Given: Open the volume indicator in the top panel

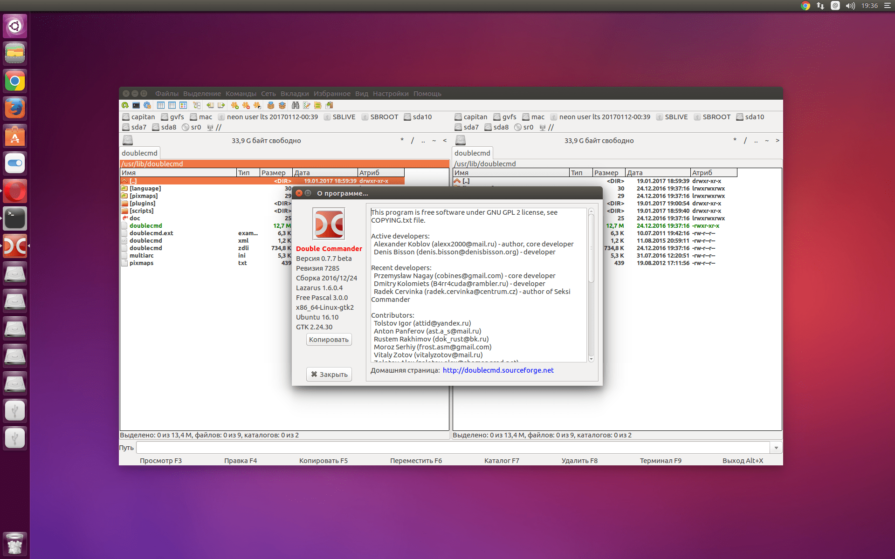Looking at the screenshot, I should pyautogui.click(x=850, y=6).
